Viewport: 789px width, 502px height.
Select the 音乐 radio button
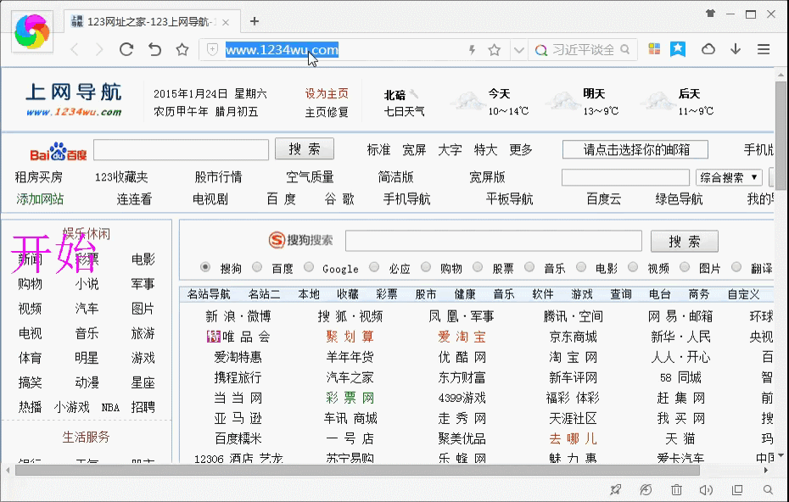(x=529, y=267)
